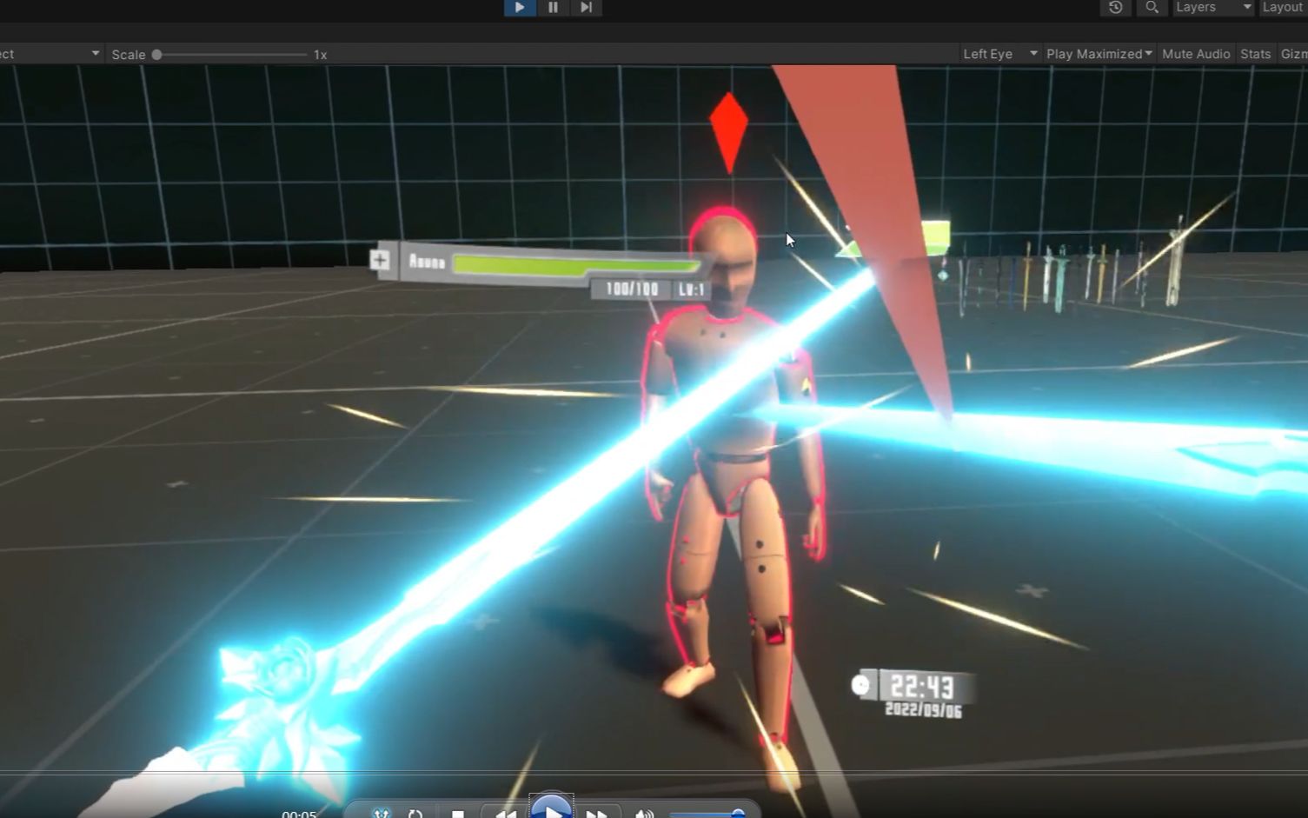Screen dimensions: 1308x818
Task: Open the Left Eye dropdown
Action: (999, 54)
